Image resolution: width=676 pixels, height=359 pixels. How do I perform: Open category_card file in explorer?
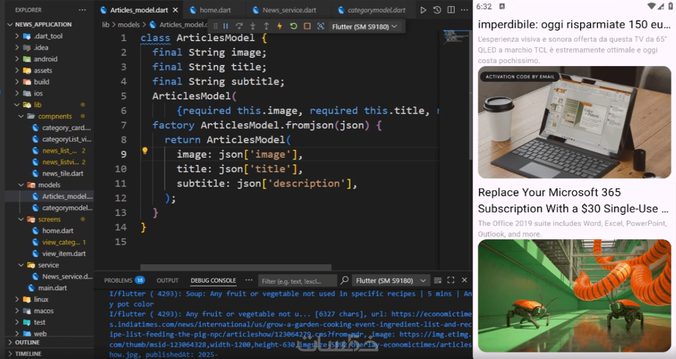pos(66,127)
